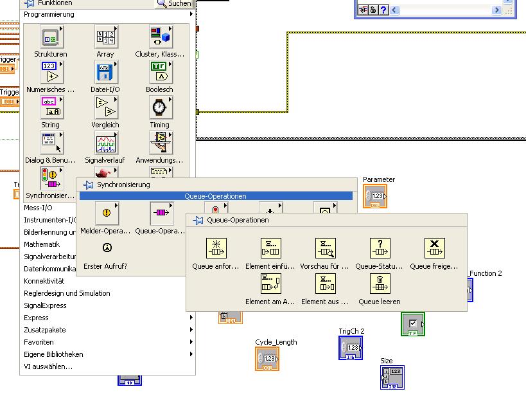Select the Erster Aufruf? function
This screenshot has height=416, width=526.
point(107,248)
